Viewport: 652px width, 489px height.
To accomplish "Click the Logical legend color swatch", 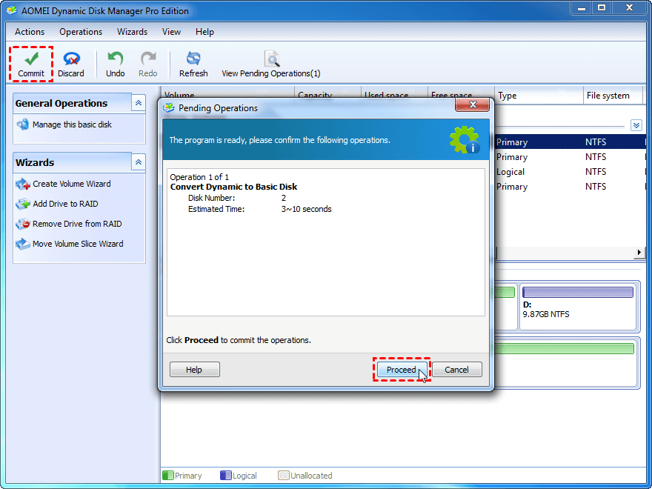I will click(x=226, y=475).
